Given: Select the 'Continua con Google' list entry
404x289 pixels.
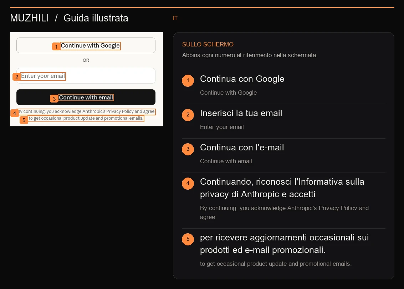Looking at the screenshot, I should (x=284, y=86).
